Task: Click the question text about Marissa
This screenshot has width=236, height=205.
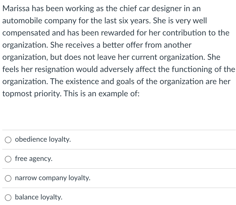Action: point(118,51)
